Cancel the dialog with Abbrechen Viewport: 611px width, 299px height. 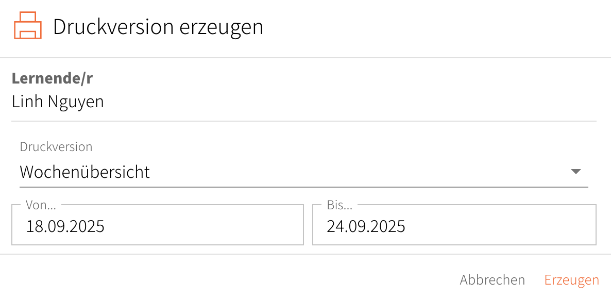(492, 280)
